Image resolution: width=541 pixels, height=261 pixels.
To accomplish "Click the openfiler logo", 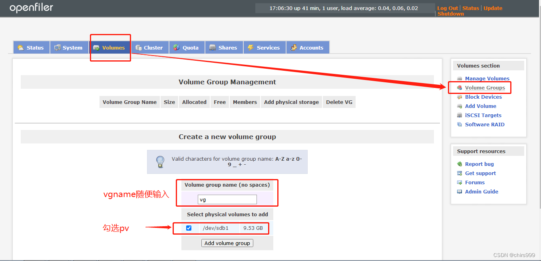I will tap(31, 8).
